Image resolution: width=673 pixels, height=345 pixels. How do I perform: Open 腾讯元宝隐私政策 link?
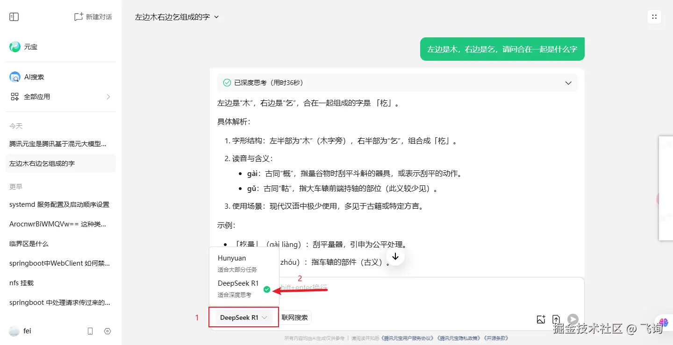tap(459, 338)
